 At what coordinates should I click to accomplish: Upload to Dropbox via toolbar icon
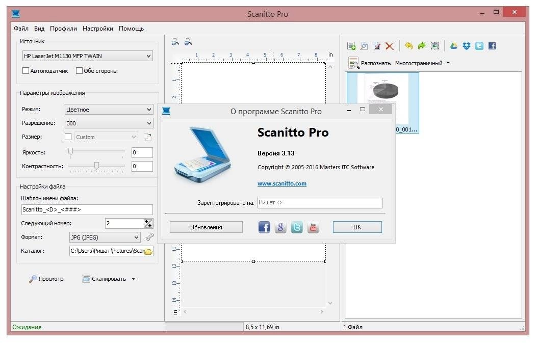point(467,46)
